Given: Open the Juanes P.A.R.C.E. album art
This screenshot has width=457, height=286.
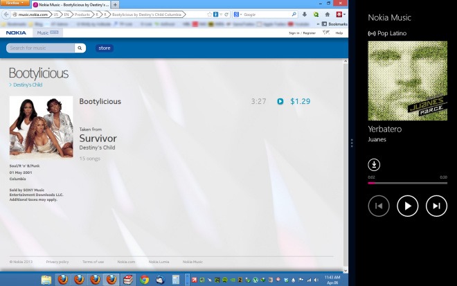Looking at the screenshot, I should [x=407, y=81].
